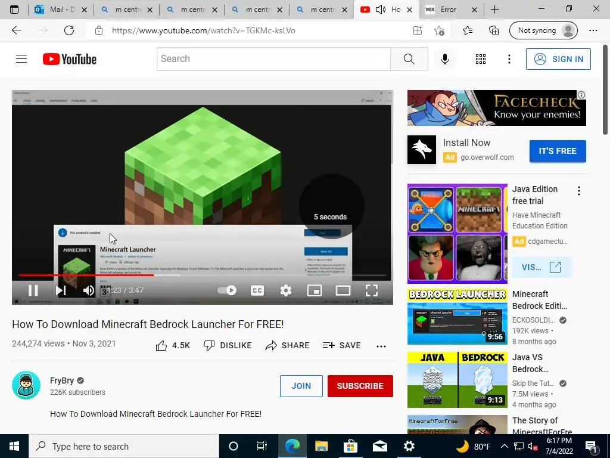Seek on the red video progress bar

pos(203,275)
